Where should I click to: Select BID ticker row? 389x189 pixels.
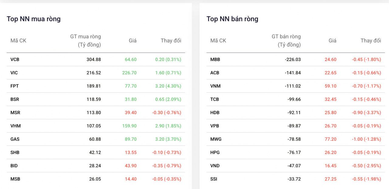96,166
